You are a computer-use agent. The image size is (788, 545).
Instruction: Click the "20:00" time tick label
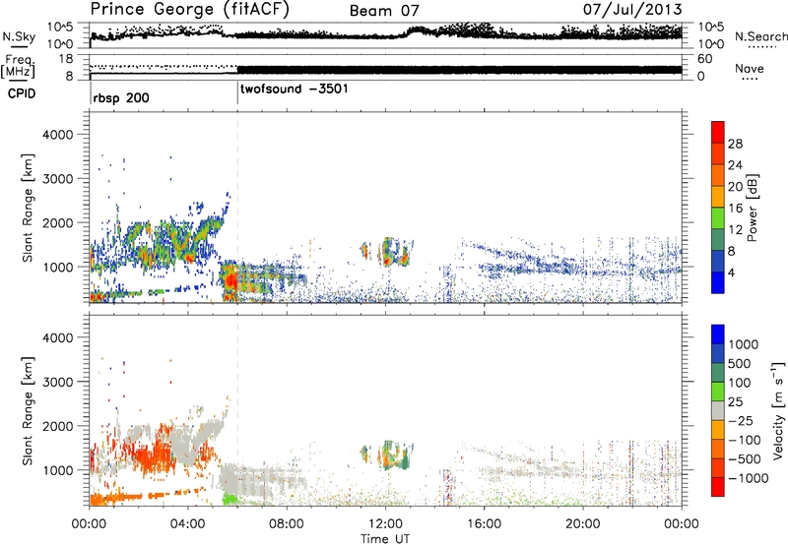coord(582,524)
